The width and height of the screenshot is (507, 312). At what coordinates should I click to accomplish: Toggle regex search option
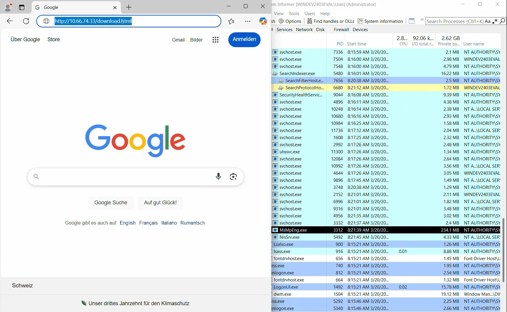(495, 21)
